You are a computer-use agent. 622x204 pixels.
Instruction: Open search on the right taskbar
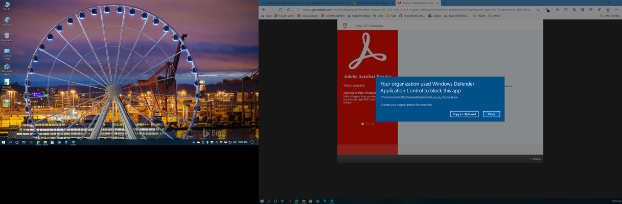(269, 201)
